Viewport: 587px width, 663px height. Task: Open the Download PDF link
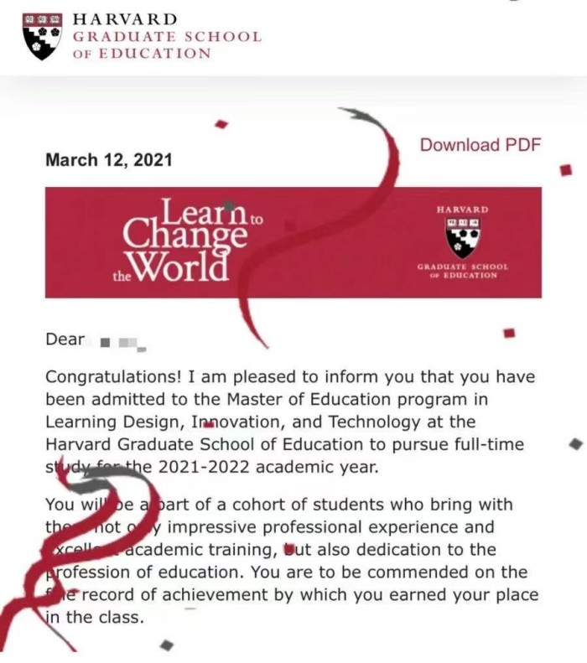(480, 145)
